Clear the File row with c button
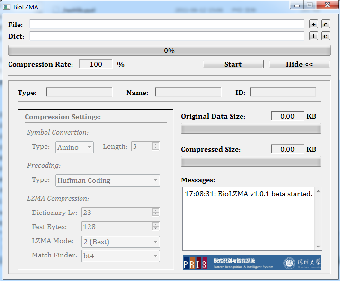 [325, 24]
